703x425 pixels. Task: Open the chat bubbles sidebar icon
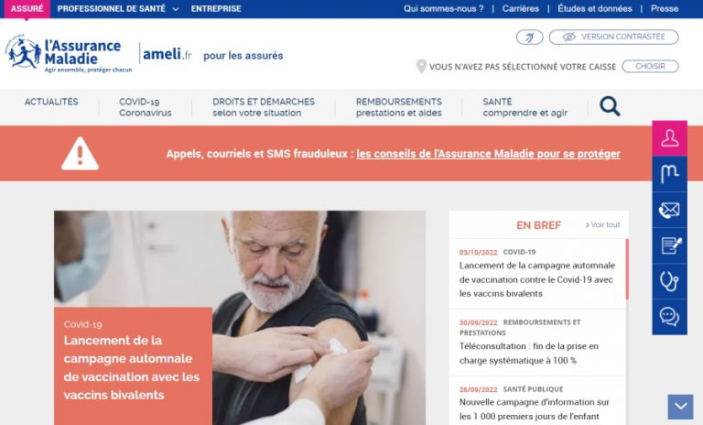tap(669, 317)
